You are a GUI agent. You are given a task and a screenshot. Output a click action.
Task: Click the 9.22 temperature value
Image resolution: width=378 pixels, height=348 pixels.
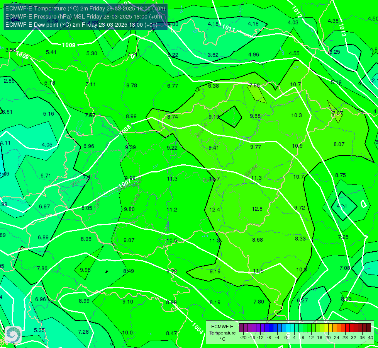[x=172, y=148]
